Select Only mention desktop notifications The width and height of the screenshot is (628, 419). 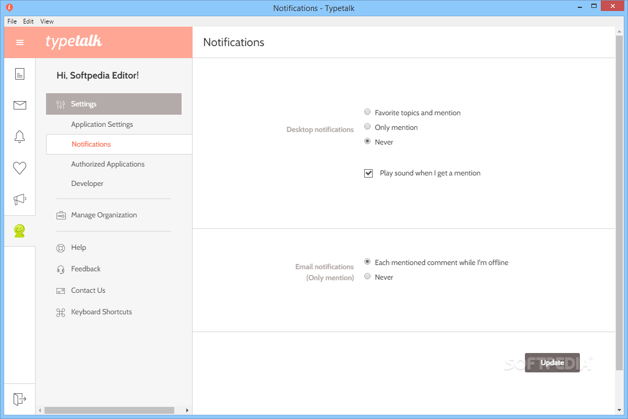click(x=367, y=127)
